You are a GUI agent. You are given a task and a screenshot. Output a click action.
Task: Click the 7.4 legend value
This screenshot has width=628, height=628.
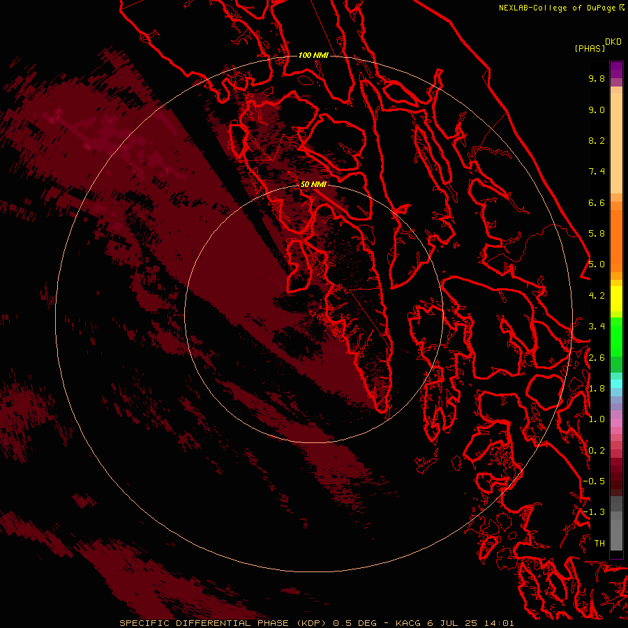coord(597,172)
